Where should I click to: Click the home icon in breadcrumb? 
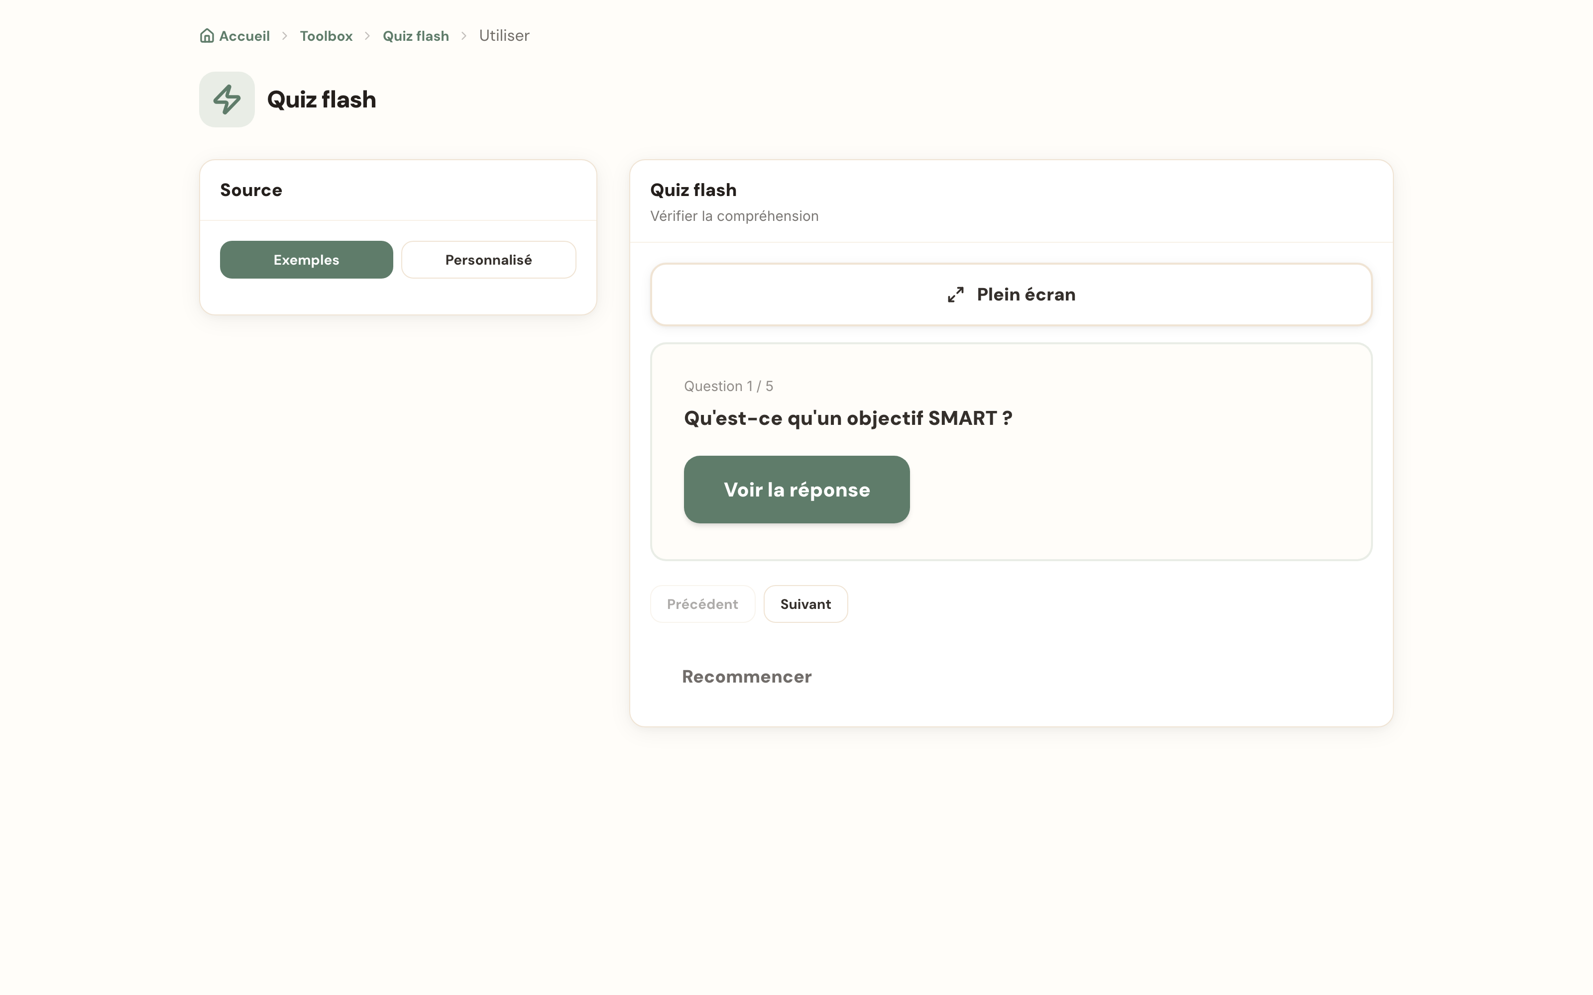[x=207, y=35]
